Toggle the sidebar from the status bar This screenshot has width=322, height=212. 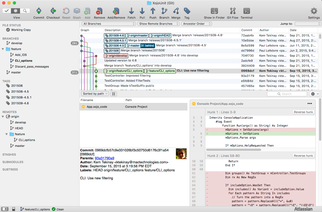(5, 209)
